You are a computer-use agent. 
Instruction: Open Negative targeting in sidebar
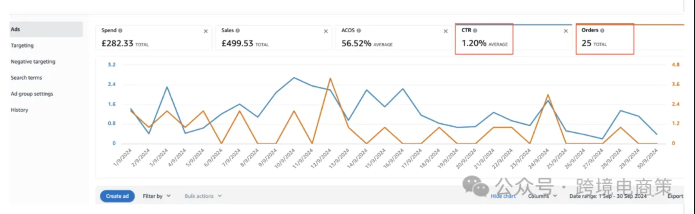(x=33, y=61)
